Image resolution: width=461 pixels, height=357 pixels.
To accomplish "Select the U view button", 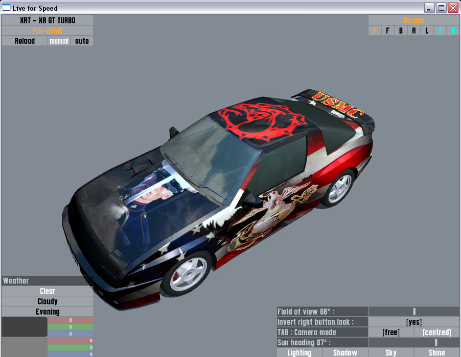I will (453, 31).
